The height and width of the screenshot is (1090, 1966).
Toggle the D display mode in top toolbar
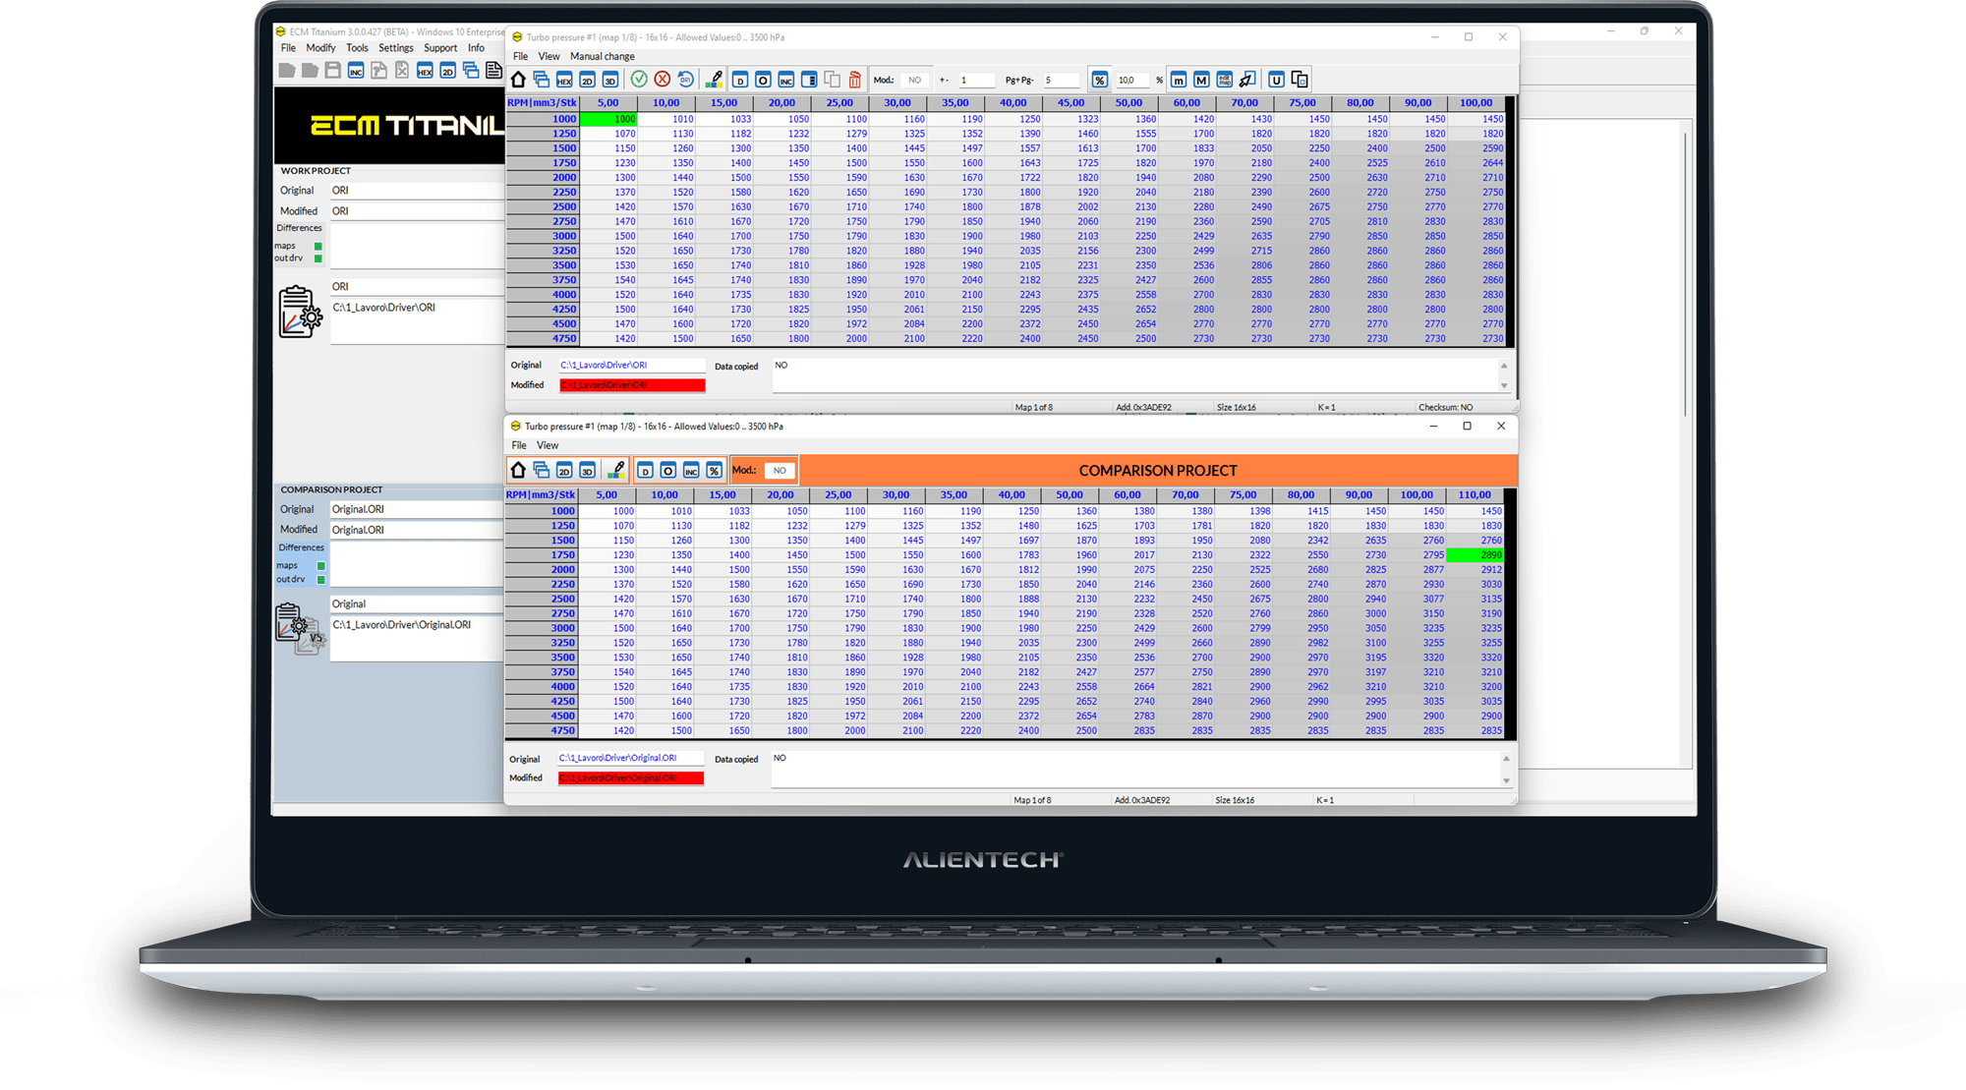click(739, 80)
